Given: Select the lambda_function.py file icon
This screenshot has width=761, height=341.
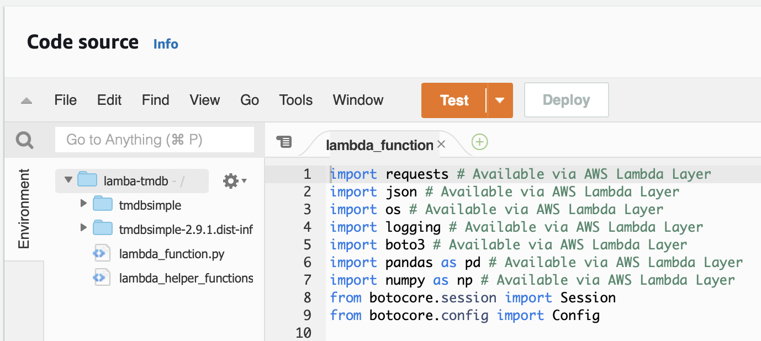Looking at the screenshot, I should coord(102,254).
